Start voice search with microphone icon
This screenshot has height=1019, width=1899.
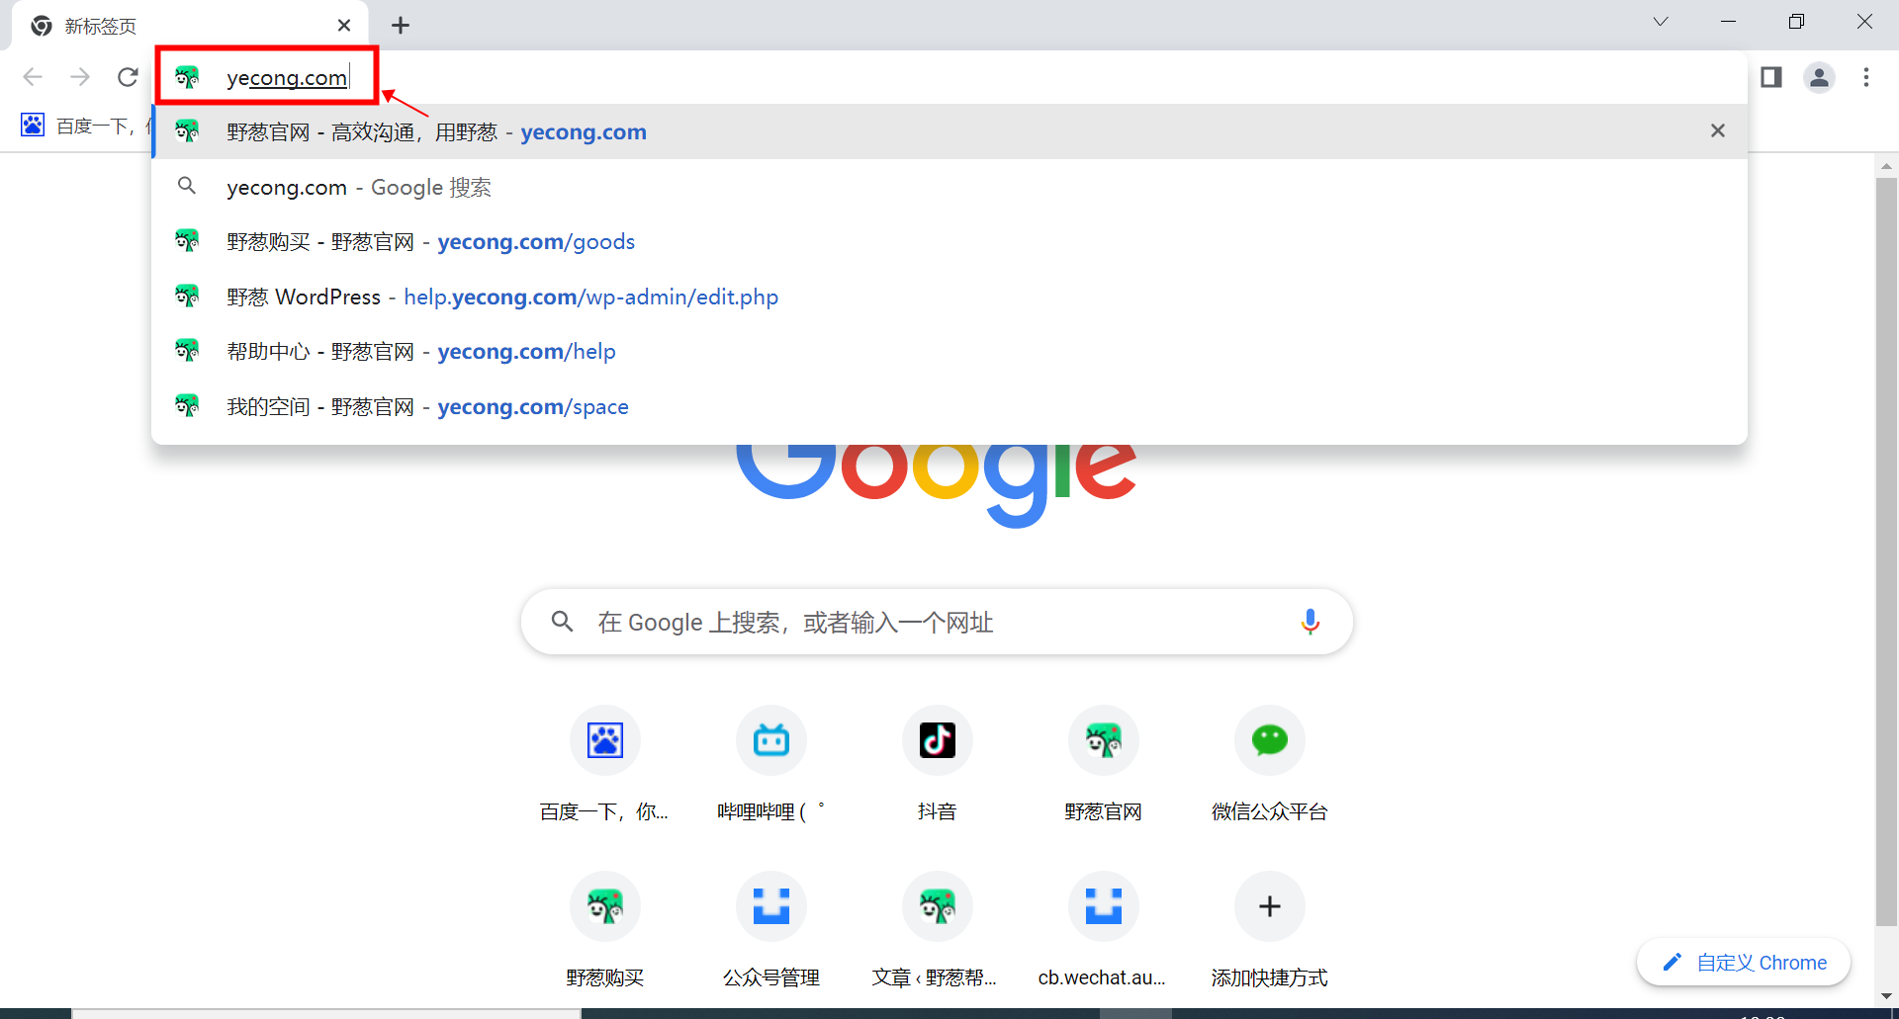tap(1311, 622)
